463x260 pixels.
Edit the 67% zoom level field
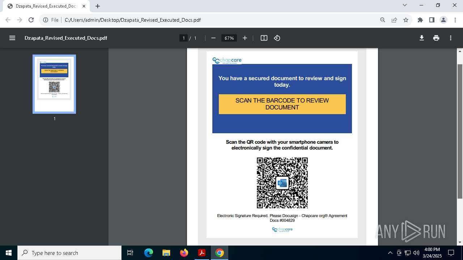coord(229,38)
